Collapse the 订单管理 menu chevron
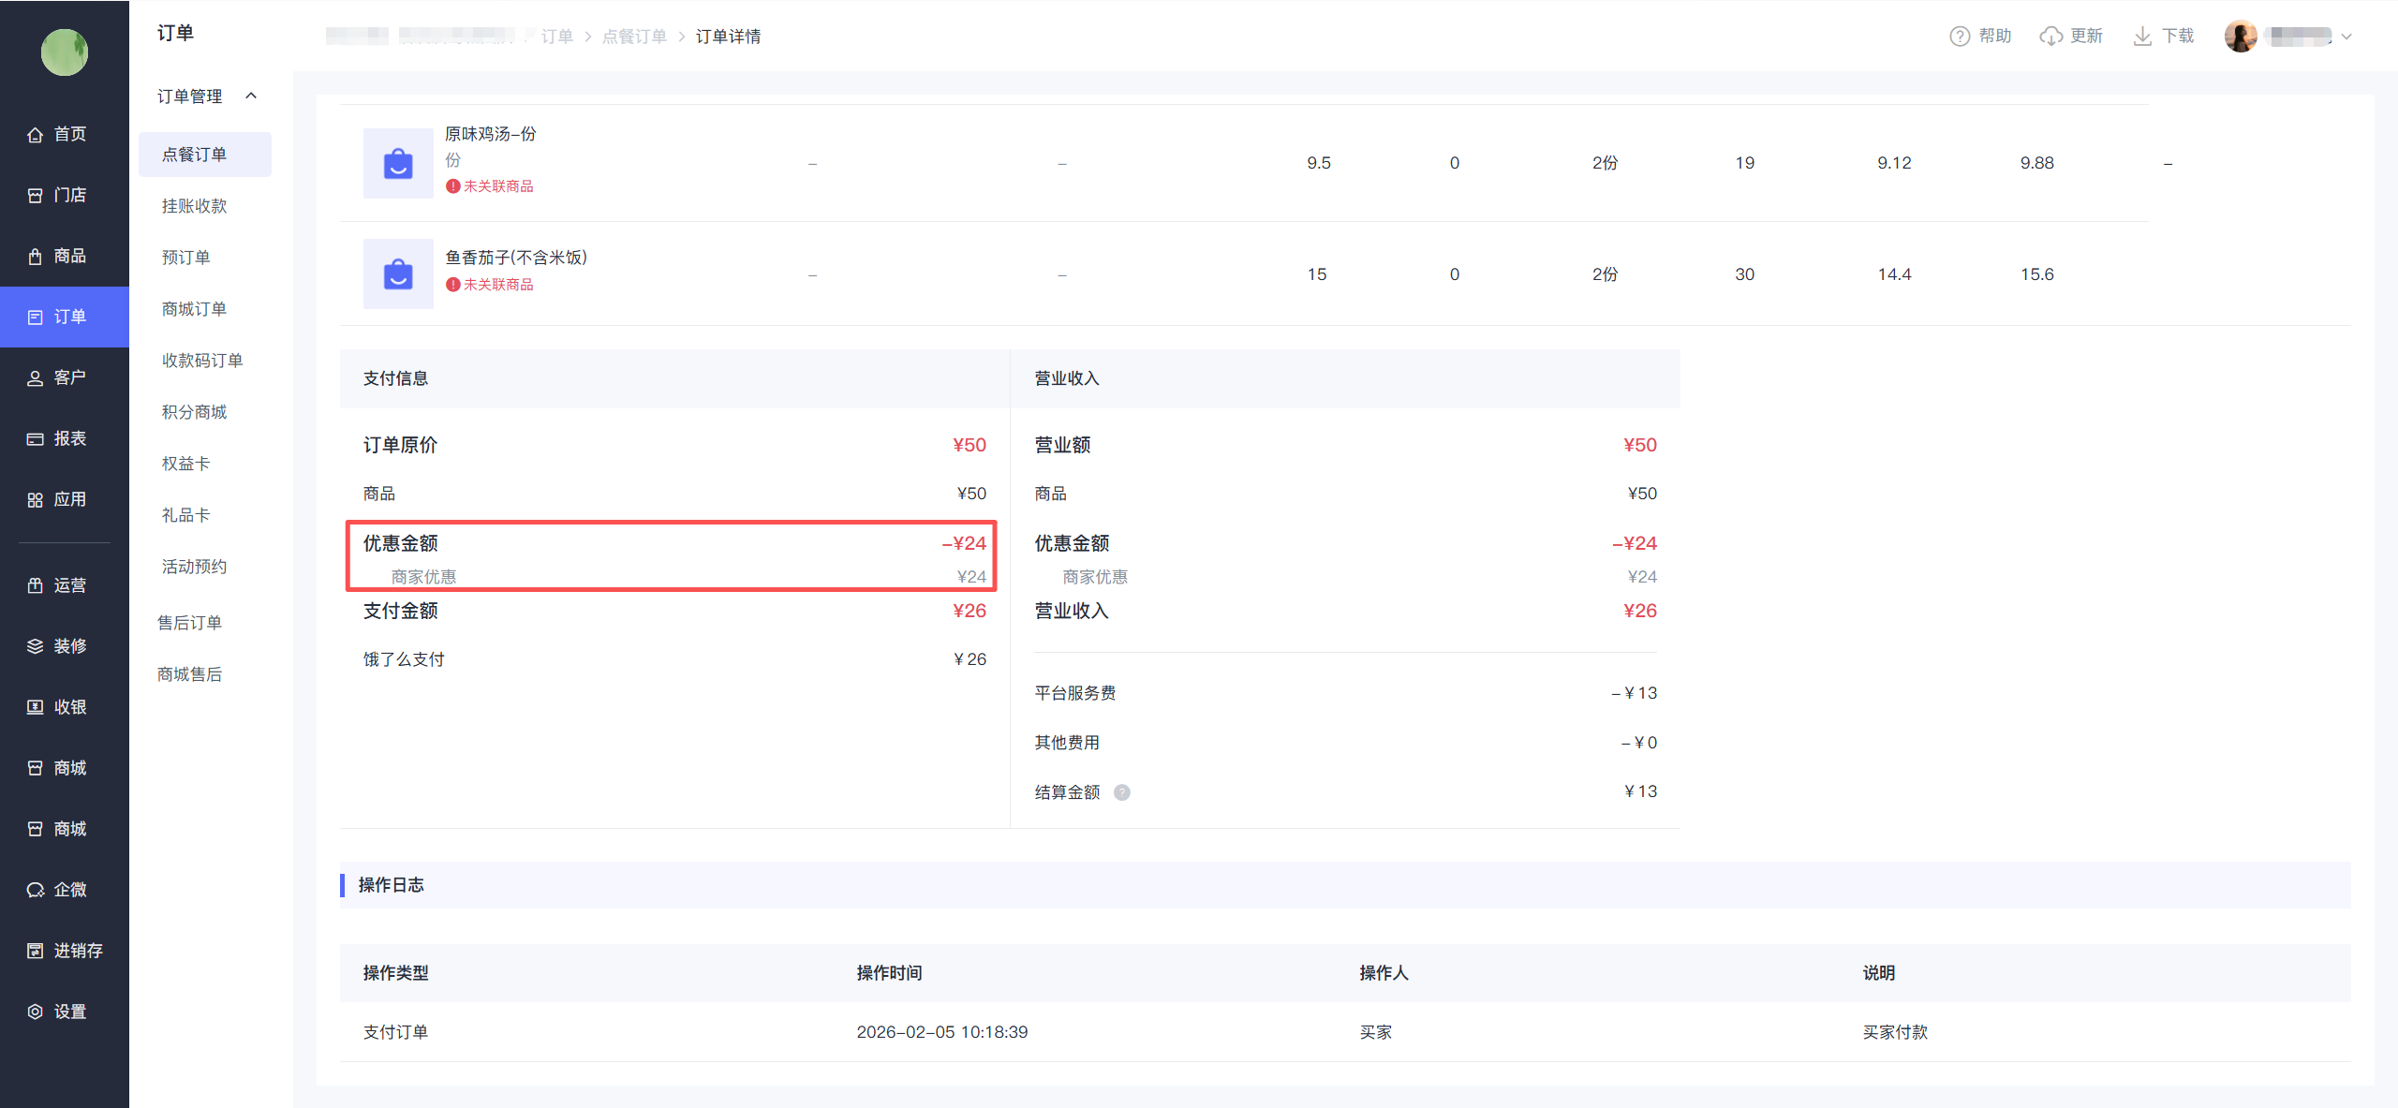This screenshot has width=2398, height=1108. 251,96
